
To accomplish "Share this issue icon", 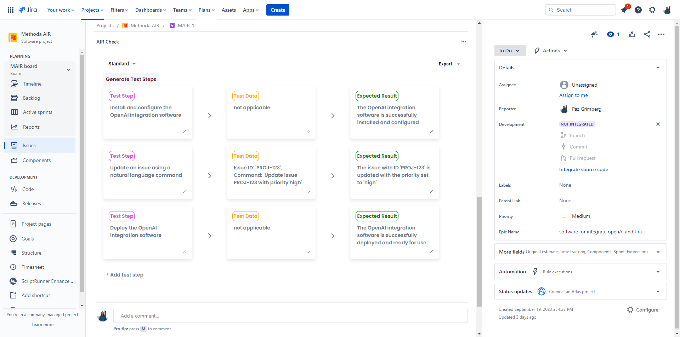I will 647,34.
